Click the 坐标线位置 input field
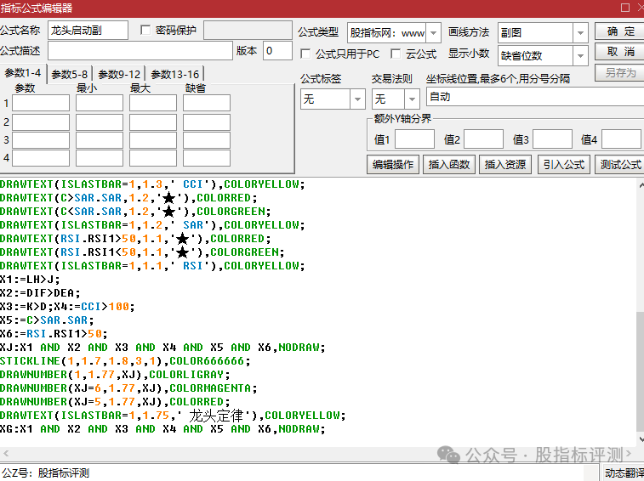The image size is (644, 481). click(x=535, y=97)
